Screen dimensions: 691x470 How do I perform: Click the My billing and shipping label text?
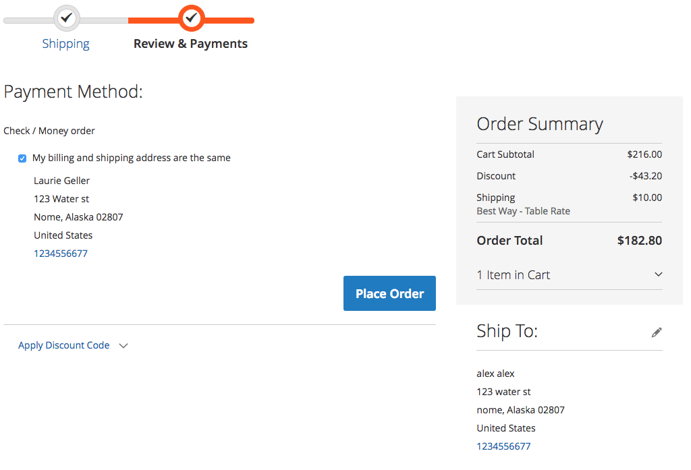pos(132,158)
